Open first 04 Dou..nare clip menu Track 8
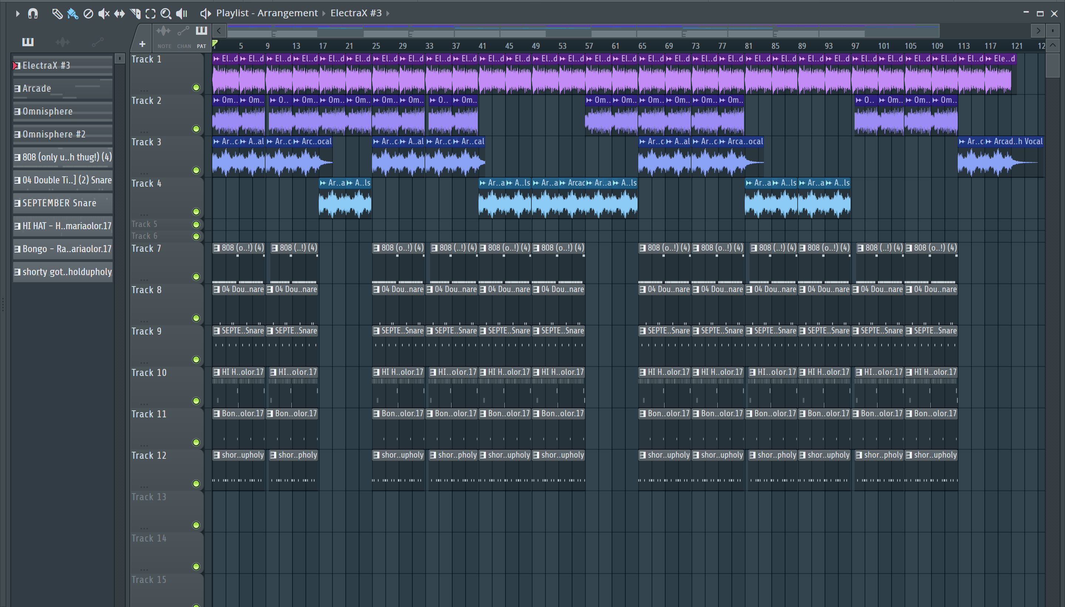The height and width of the screenshot is (607, 1065). [x=216, y=289]
